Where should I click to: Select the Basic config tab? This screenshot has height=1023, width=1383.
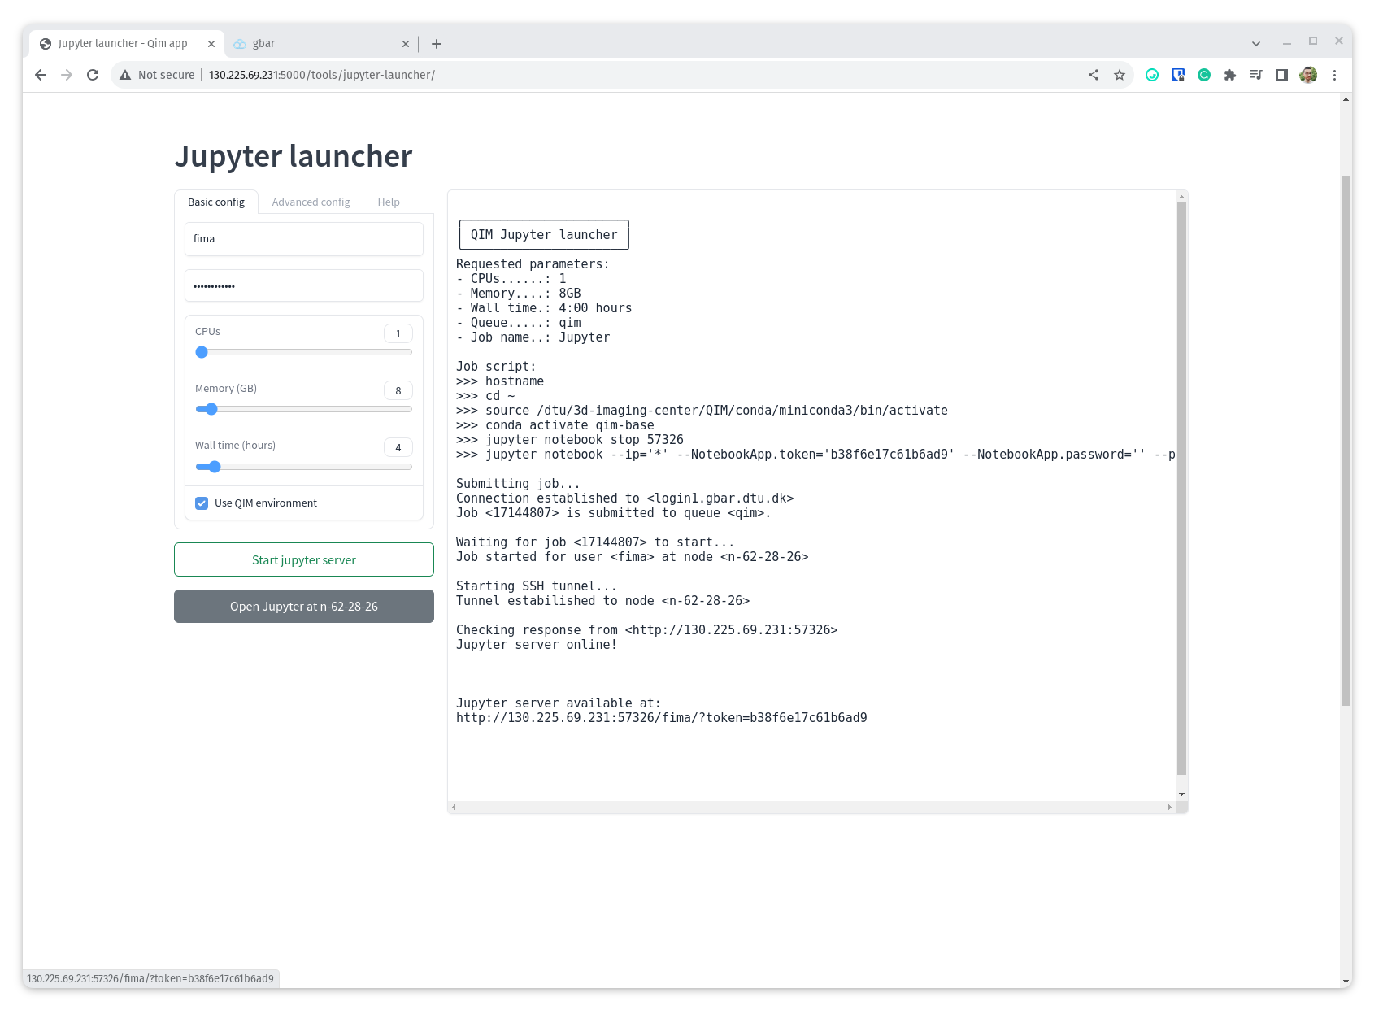pos(216,202)
